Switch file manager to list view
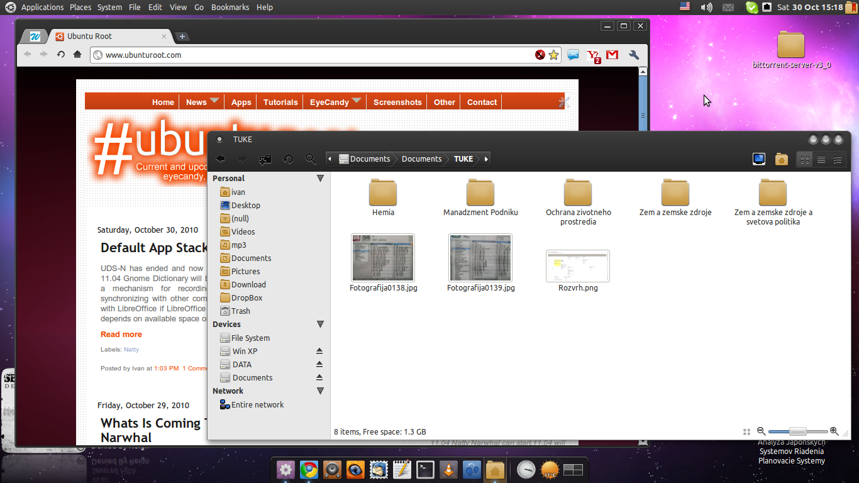The width and height of the screenshot is (859, 483). click(821, 160)
